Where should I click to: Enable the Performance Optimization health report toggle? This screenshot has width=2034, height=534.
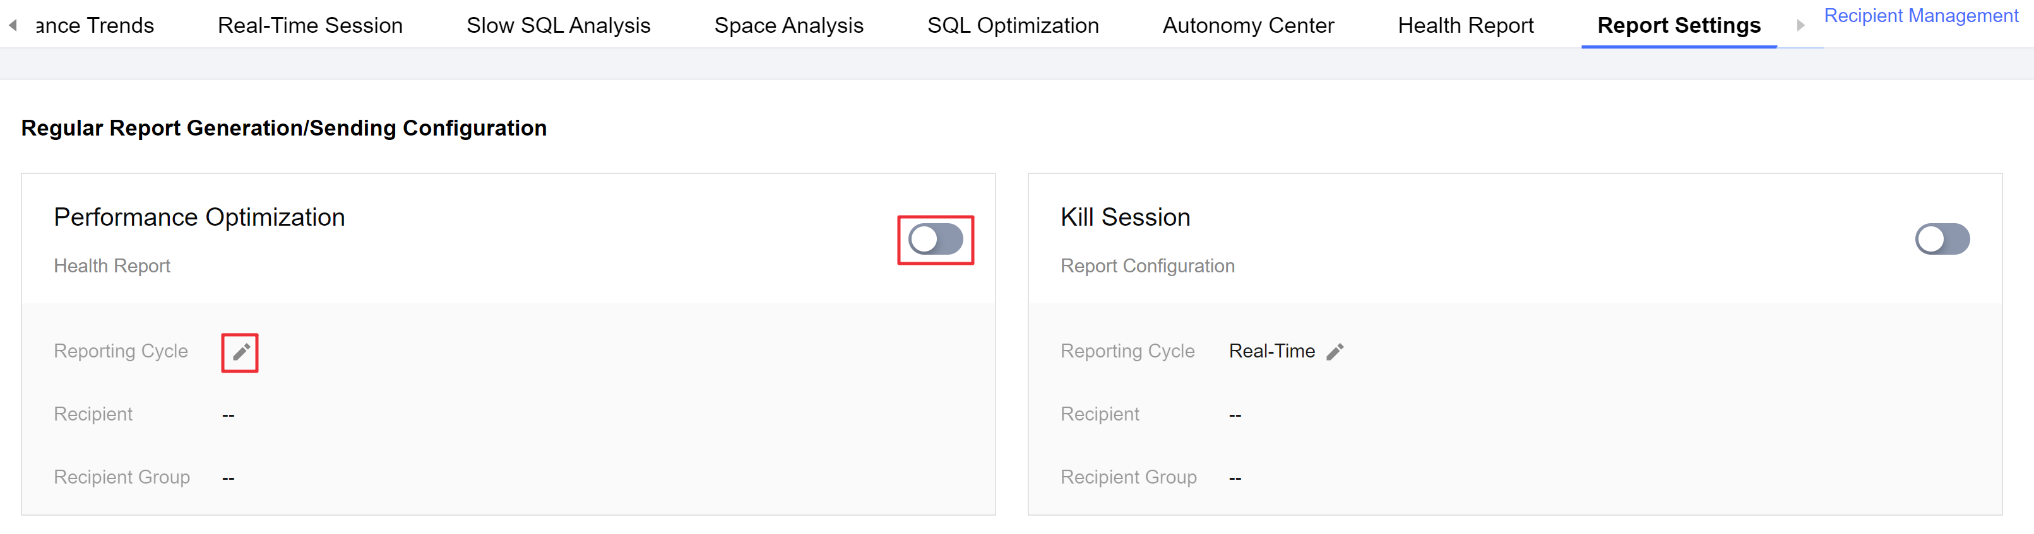pyautogui.click(x=935, y=240)
